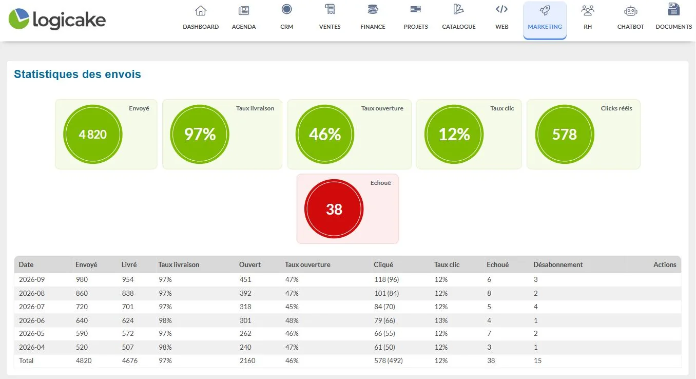696x379 pixels.
Task: Go to the CRM module icon
Action: click(x=287, y=9)
